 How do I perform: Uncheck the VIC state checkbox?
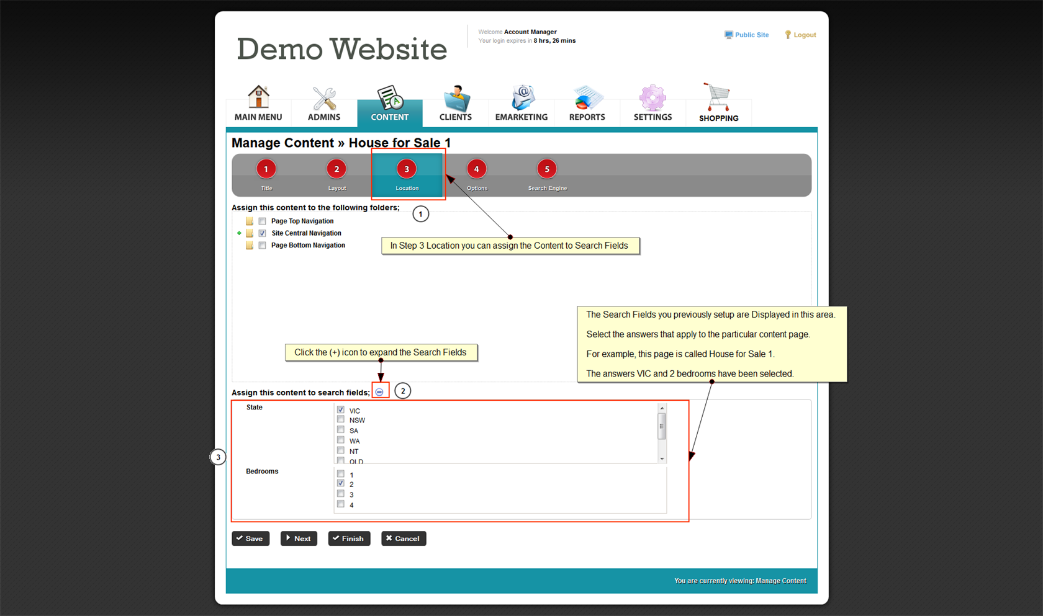(x=341, y=410)
